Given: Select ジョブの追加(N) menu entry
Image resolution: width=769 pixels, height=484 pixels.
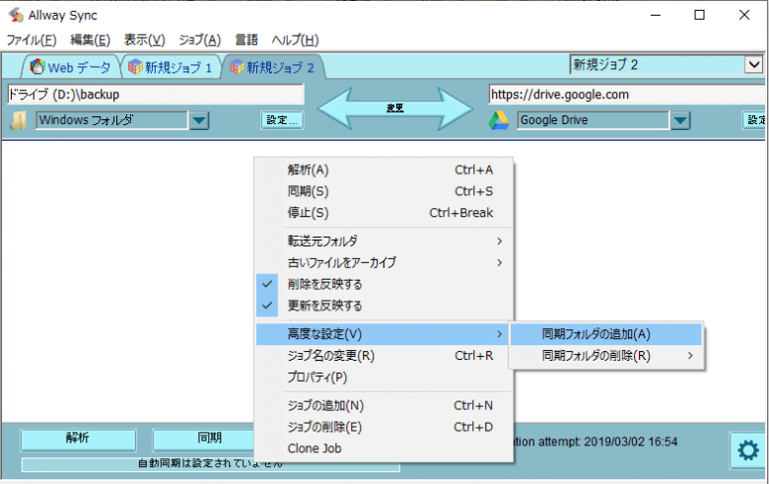Looking at the screenshot, I should 384,405.
